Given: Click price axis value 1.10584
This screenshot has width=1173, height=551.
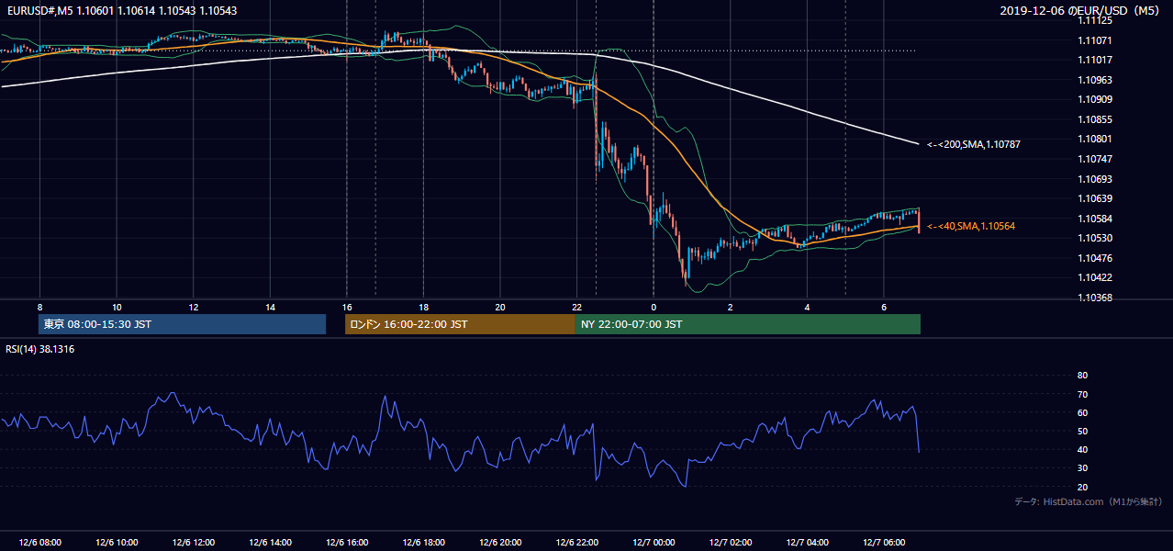Looking at the screenshot, I should click(1096, 219).
